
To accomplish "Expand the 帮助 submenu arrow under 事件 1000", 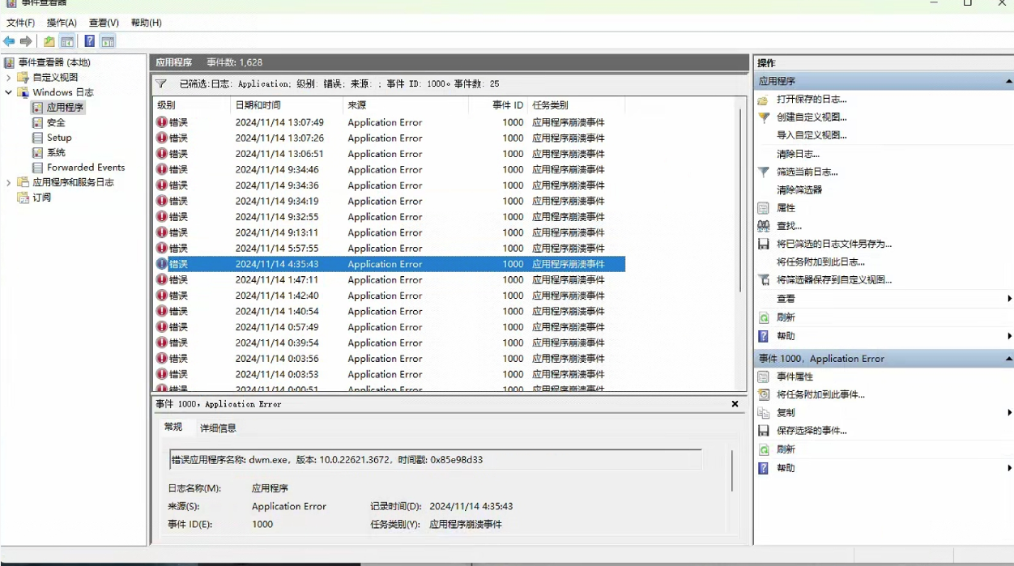I will (x=1009, y=468).
